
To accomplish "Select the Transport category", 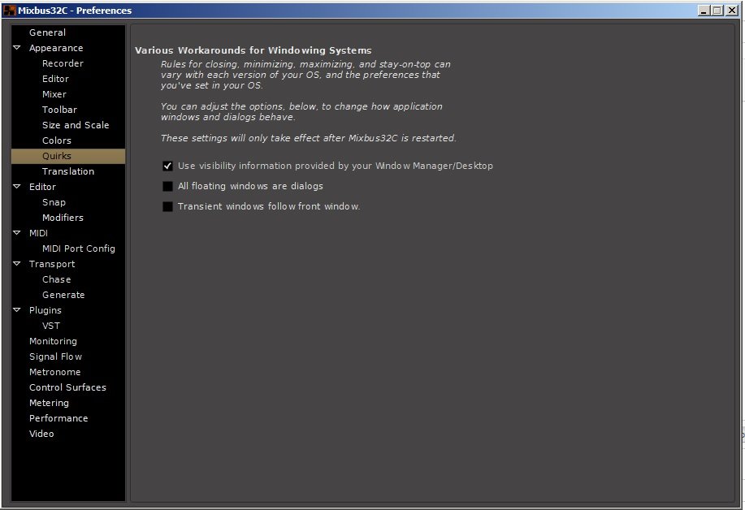I will tap(52, 264).
